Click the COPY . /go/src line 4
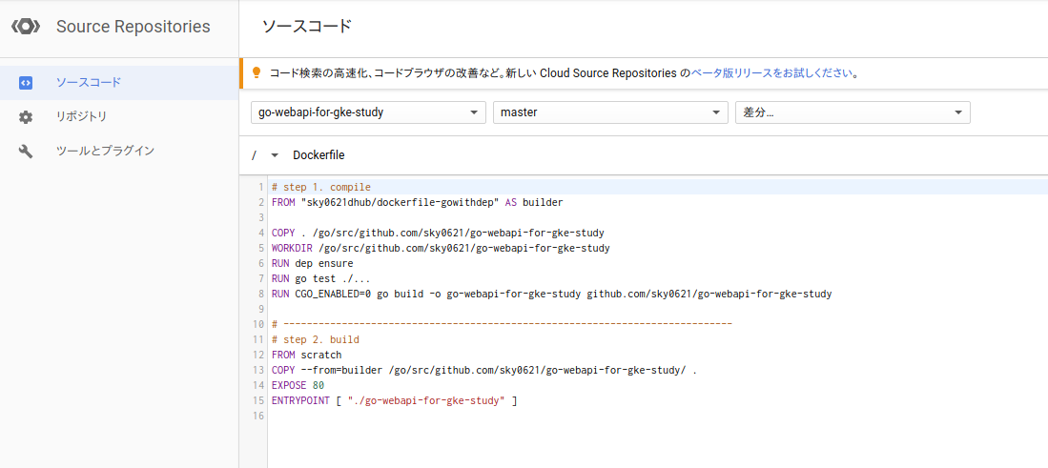The width and height of the screenshot is (1048, 468). [438, 233]
